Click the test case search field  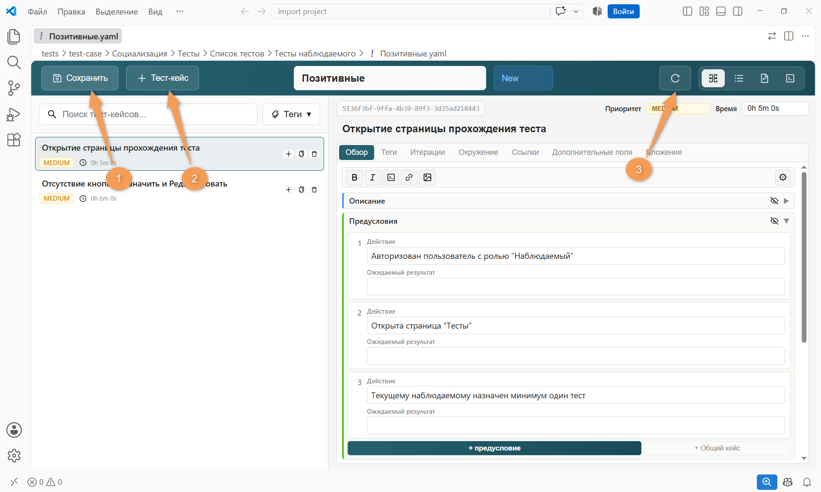click(x=148, y=114)
